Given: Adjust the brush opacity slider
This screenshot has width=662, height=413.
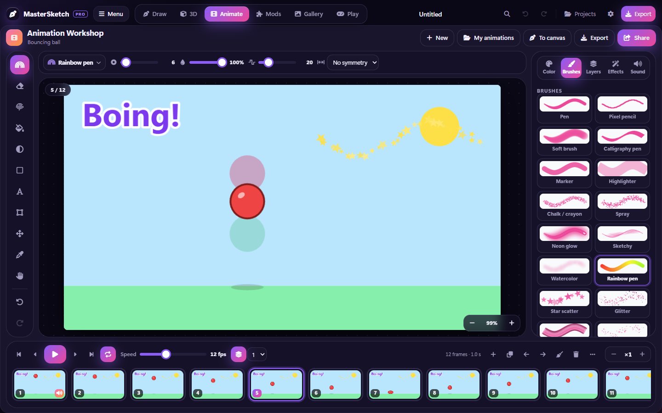Looking at the screenshot, I should pos(208,62).
